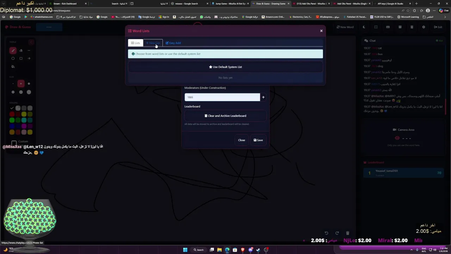Image resolution: width=451 pixels, height=254 pixels.
Task: Click Use Default System List button
Action: tap(225, 67)
